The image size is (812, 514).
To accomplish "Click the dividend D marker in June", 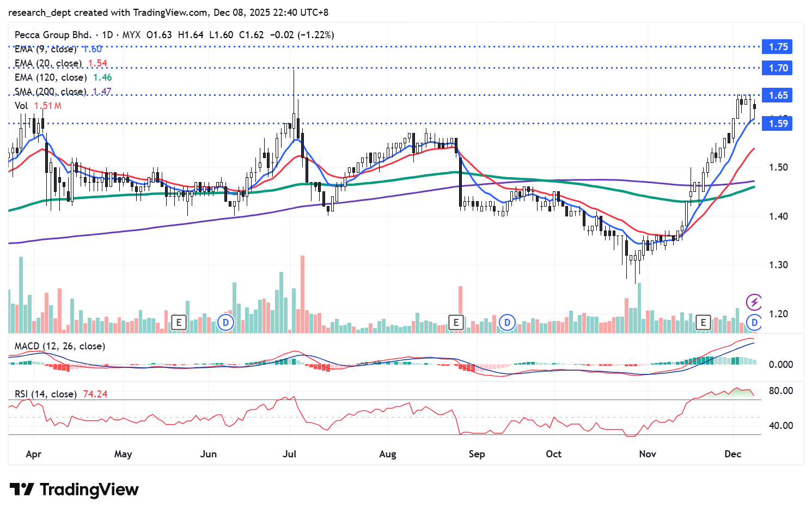I will point(225,323).
